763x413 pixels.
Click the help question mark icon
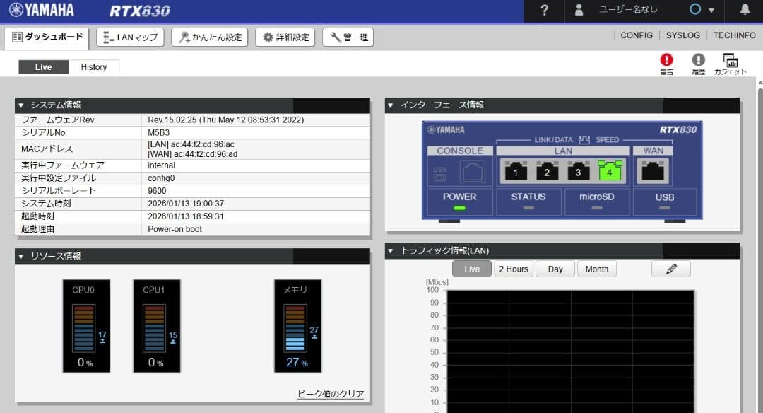point(544,11)
